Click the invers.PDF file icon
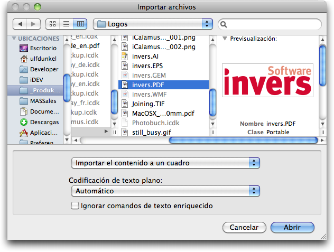The image size is (334, 252). tap(125, 85)
